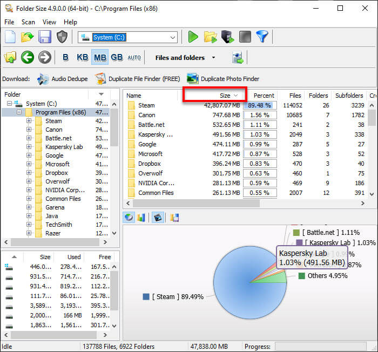
Task: Open the blue funnel filter
Action: tap(262, 37)
